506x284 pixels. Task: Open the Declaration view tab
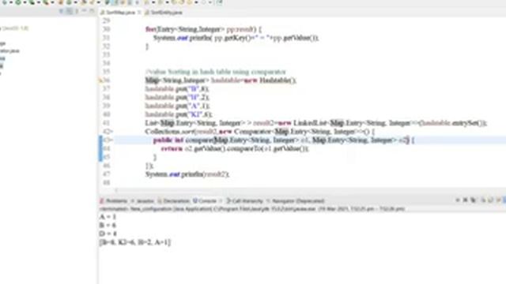click(x=174, y=201)
